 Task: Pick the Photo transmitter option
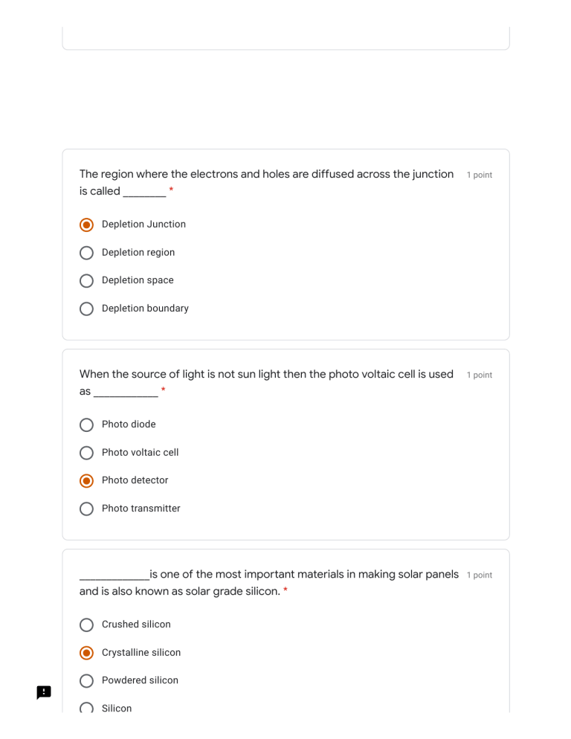coord(87,509)
